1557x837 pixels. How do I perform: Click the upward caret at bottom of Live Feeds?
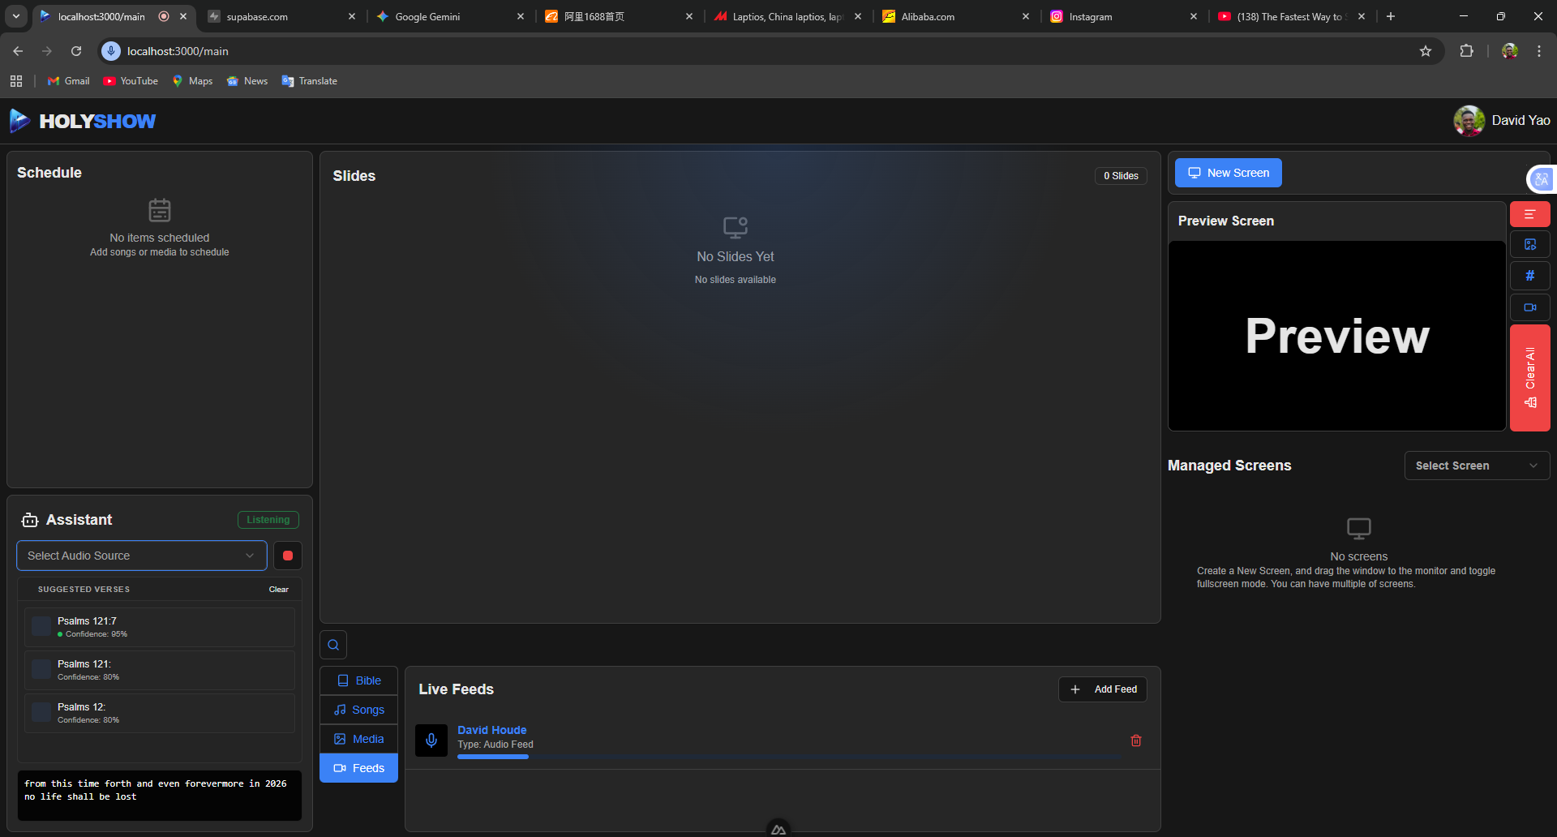click(x=778, y=829)
